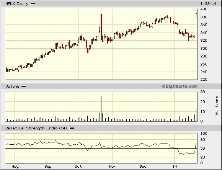
Task: Click the 50 RSI axis label
Action: click(x=203, y=149)
